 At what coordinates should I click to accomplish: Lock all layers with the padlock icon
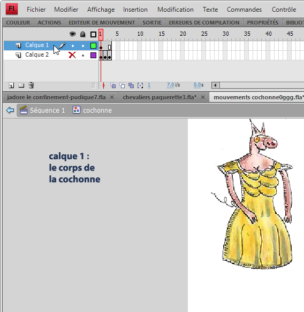click(82, 34)
